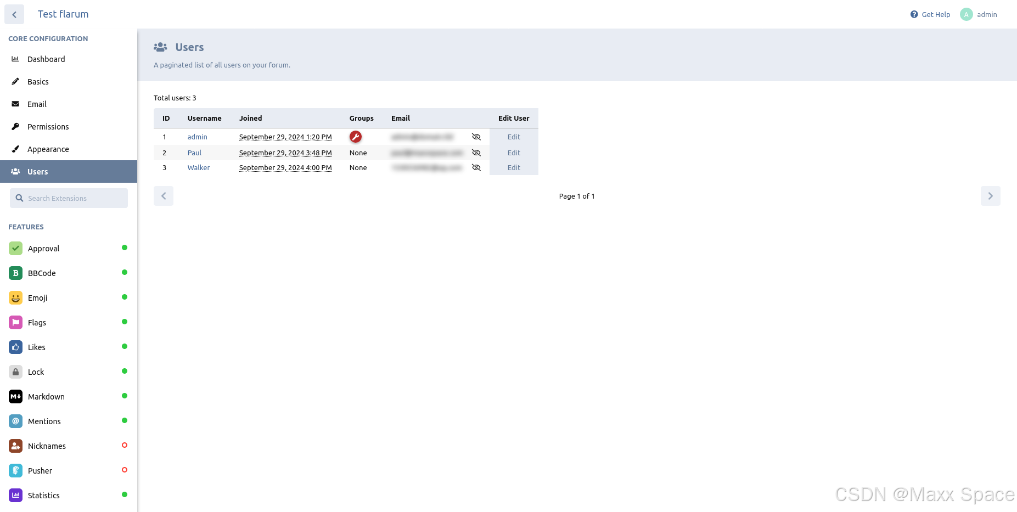This screenshot has width=1017, height=512.
Task: Open the Emoji extension page
Action: pos(69,298)
